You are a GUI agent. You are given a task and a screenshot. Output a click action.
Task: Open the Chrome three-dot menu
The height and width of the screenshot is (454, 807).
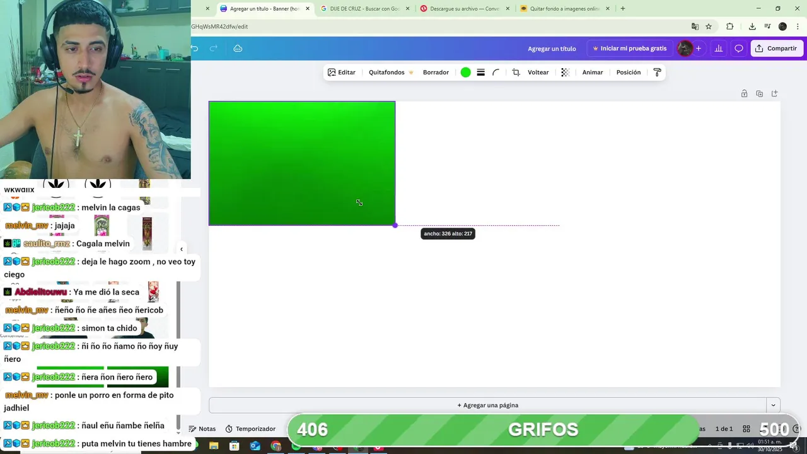(798, 26)
